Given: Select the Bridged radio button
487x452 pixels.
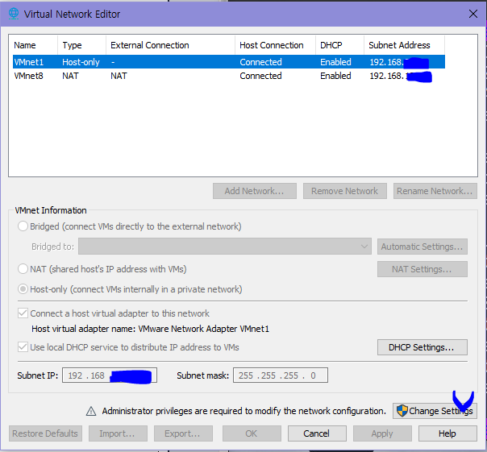Looking at the screenshot, I should tap(23, 226).
